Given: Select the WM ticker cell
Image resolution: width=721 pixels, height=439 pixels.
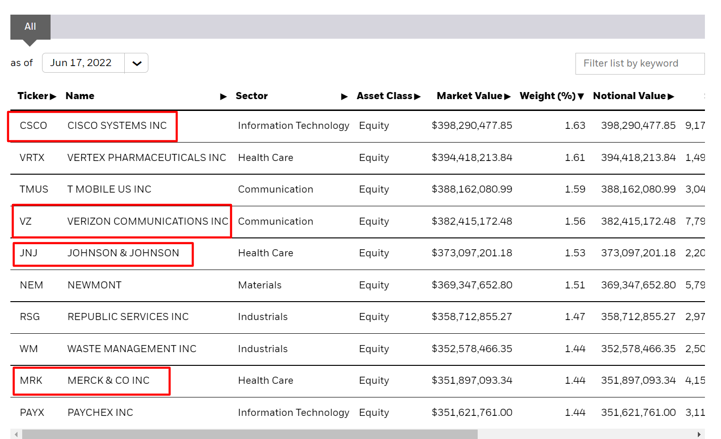Looking at the screenshot, I should click(x=29, y=349).
